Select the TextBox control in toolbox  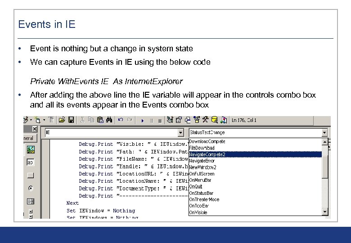[31, 162]
